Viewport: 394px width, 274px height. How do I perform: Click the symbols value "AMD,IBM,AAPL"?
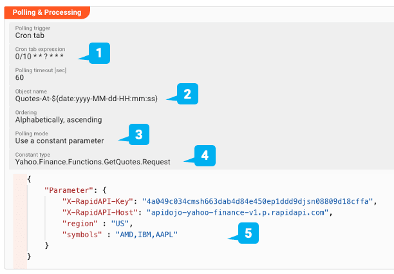(x=147, y=235)
